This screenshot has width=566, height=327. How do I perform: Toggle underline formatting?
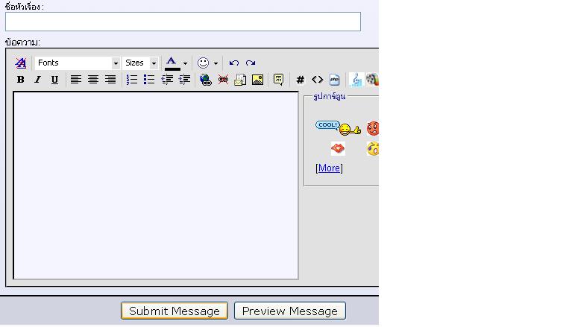(54, 80)
